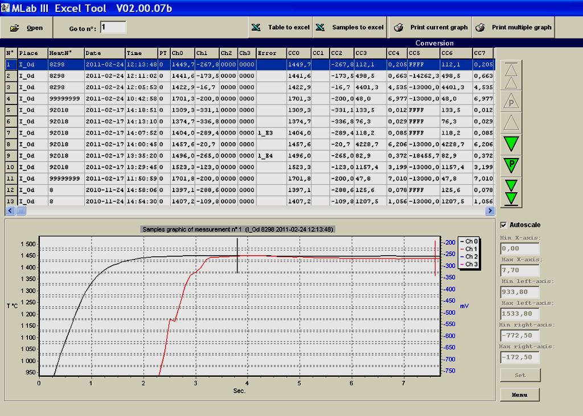Click the CC5 cell with value -14262,3

[424, 76]
